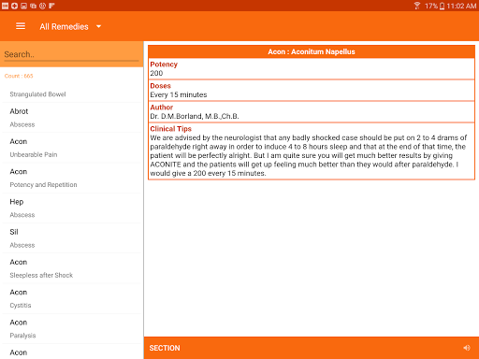The height and width of the screenshot is (359, 479).
Task: Tap the Clinical Tips heading
Action: [x=170, y=129]
